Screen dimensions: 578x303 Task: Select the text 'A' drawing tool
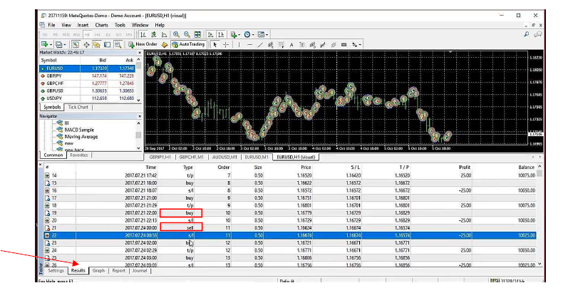[x=291, y=45]
